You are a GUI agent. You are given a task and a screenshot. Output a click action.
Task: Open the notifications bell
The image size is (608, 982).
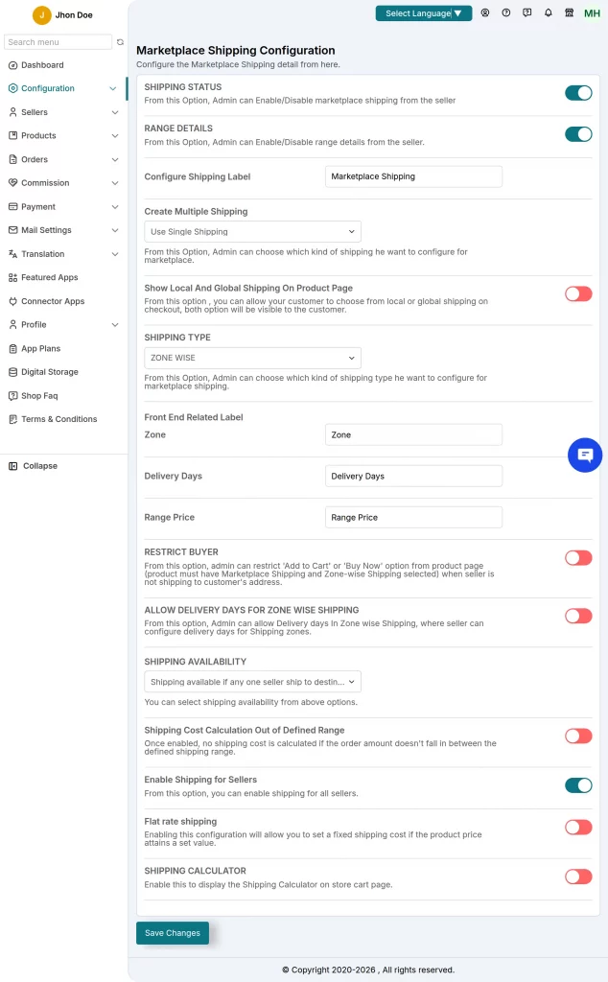point(549,12)
